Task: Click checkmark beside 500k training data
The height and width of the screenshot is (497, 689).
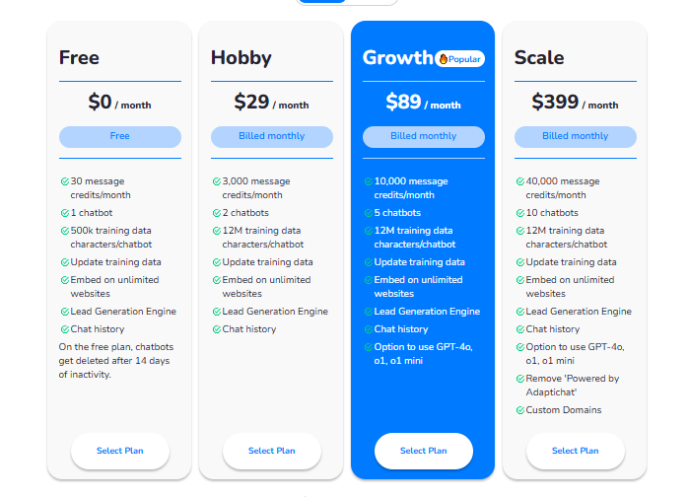Action: 65,231
